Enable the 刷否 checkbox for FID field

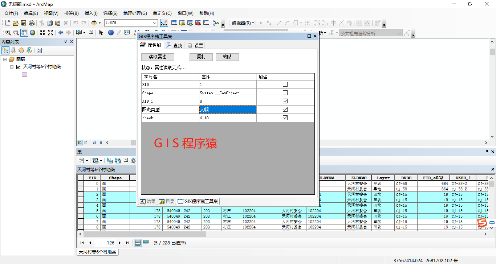tap(285, 84)
